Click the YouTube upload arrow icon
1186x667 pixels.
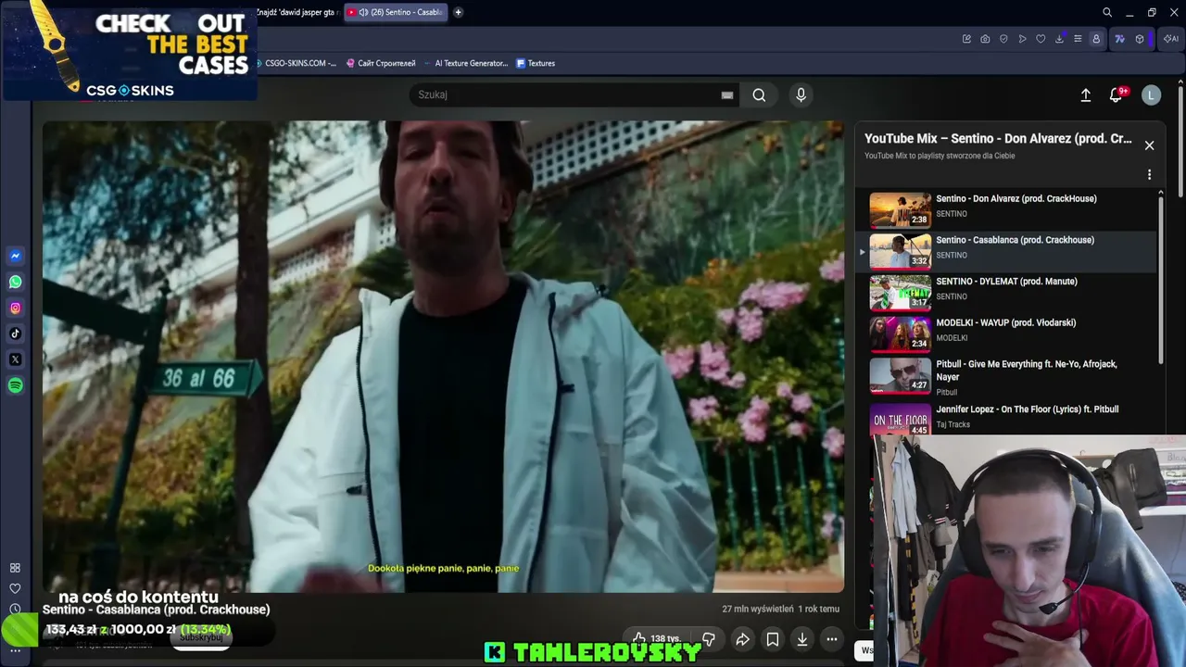[1086, 94]
